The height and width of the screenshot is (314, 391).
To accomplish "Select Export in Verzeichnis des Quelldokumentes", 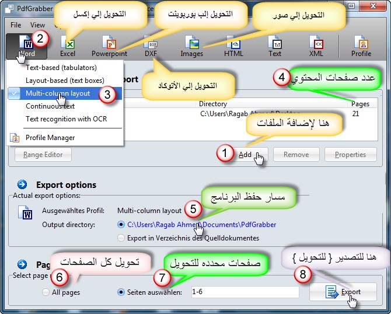I will [121, 238].
